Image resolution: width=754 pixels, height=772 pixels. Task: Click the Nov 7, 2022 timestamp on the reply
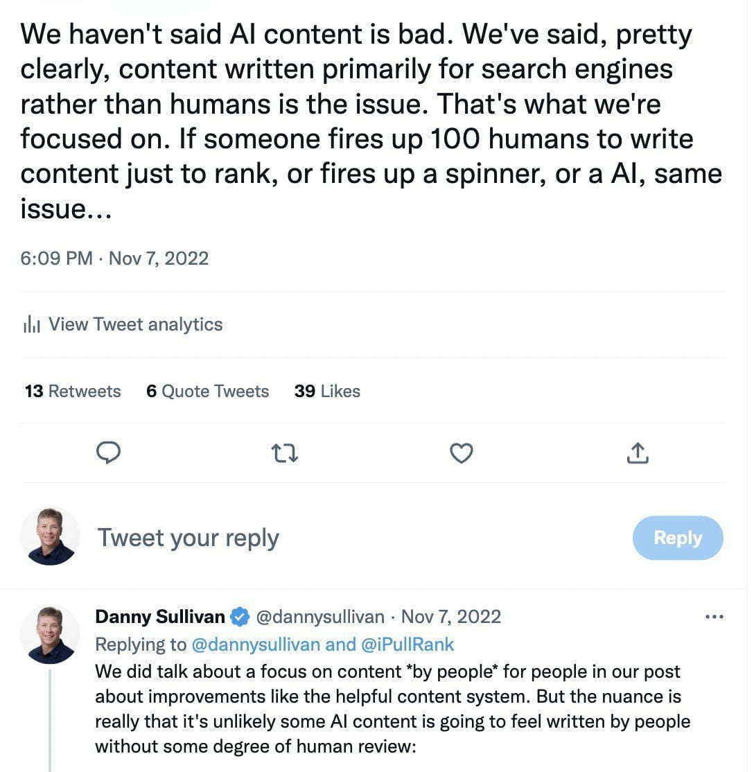(450, 616)
